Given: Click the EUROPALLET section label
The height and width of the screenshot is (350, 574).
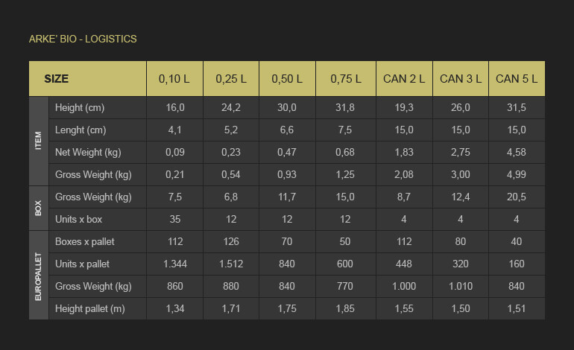Looking at the screenshot, I should (39, 275).
